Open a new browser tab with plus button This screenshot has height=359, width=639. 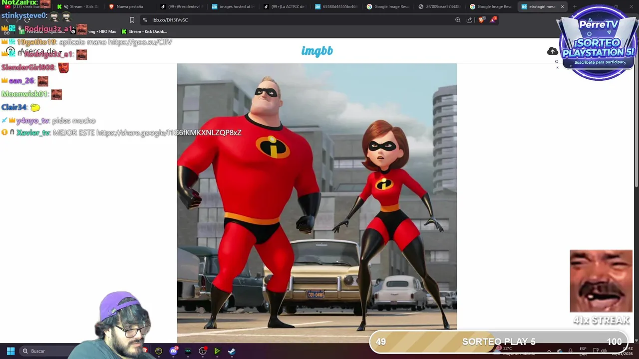[575, 6]
